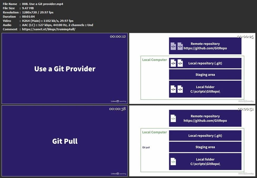This screenshot has height=178, width=257.
Task: Toggle the Local Computer container on the Git Pull diagram
Action: (154, 132)
